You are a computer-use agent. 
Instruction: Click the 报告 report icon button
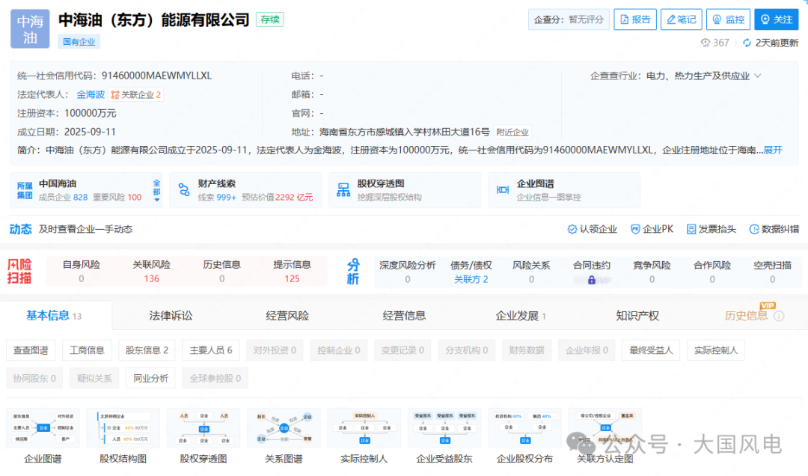tap(634, 19)
